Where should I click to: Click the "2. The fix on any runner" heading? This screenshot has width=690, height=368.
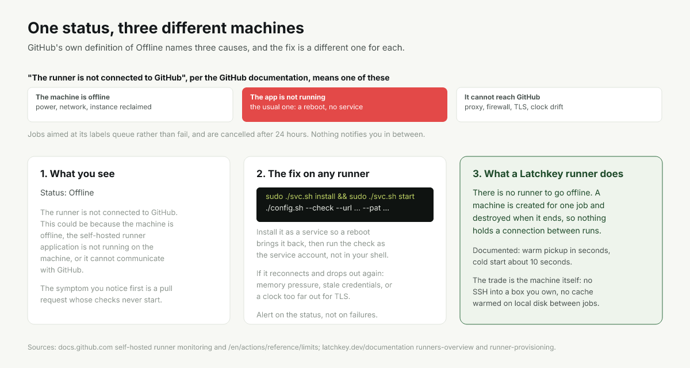[x=313, y=174]
